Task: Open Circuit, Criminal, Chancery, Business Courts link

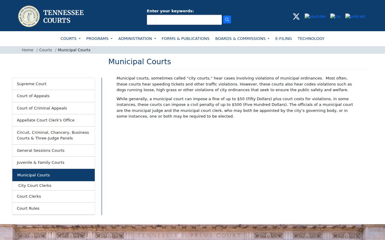Action: point(54,135)
